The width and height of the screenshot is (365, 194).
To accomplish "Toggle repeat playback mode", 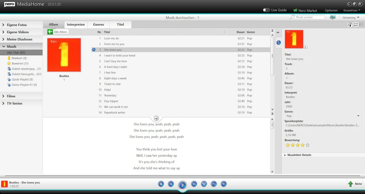I will [214, 184].
